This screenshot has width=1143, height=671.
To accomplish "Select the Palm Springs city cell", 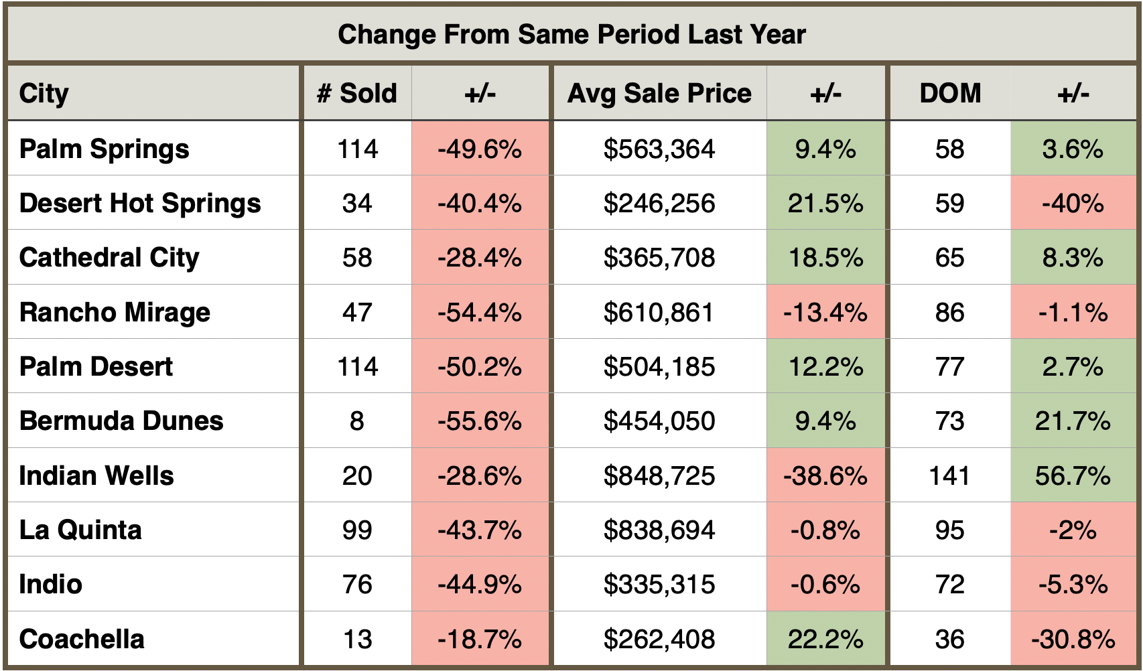I will pyautogui.click(x=105, y=149).
